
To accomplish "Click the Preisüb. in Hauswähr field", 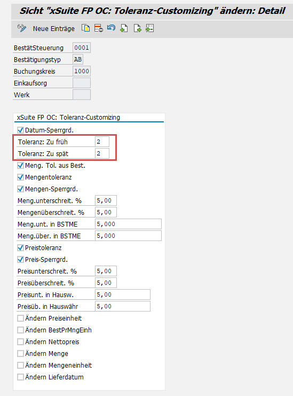I will click(x=123, y=306).
